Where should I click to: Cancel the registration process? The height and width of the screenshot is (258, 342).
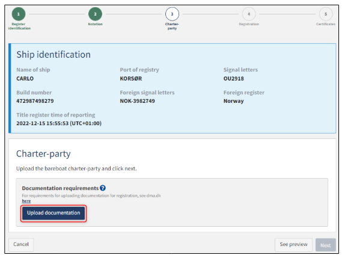pos(21,244)
